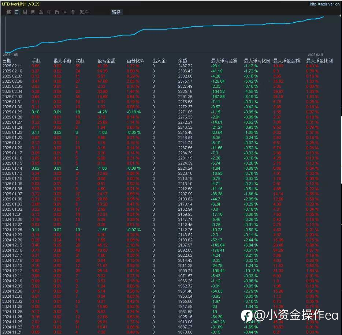Viewport: 342px width, 335px height.
Task: Click the balance value 2375.17
Action: point(185,81)
